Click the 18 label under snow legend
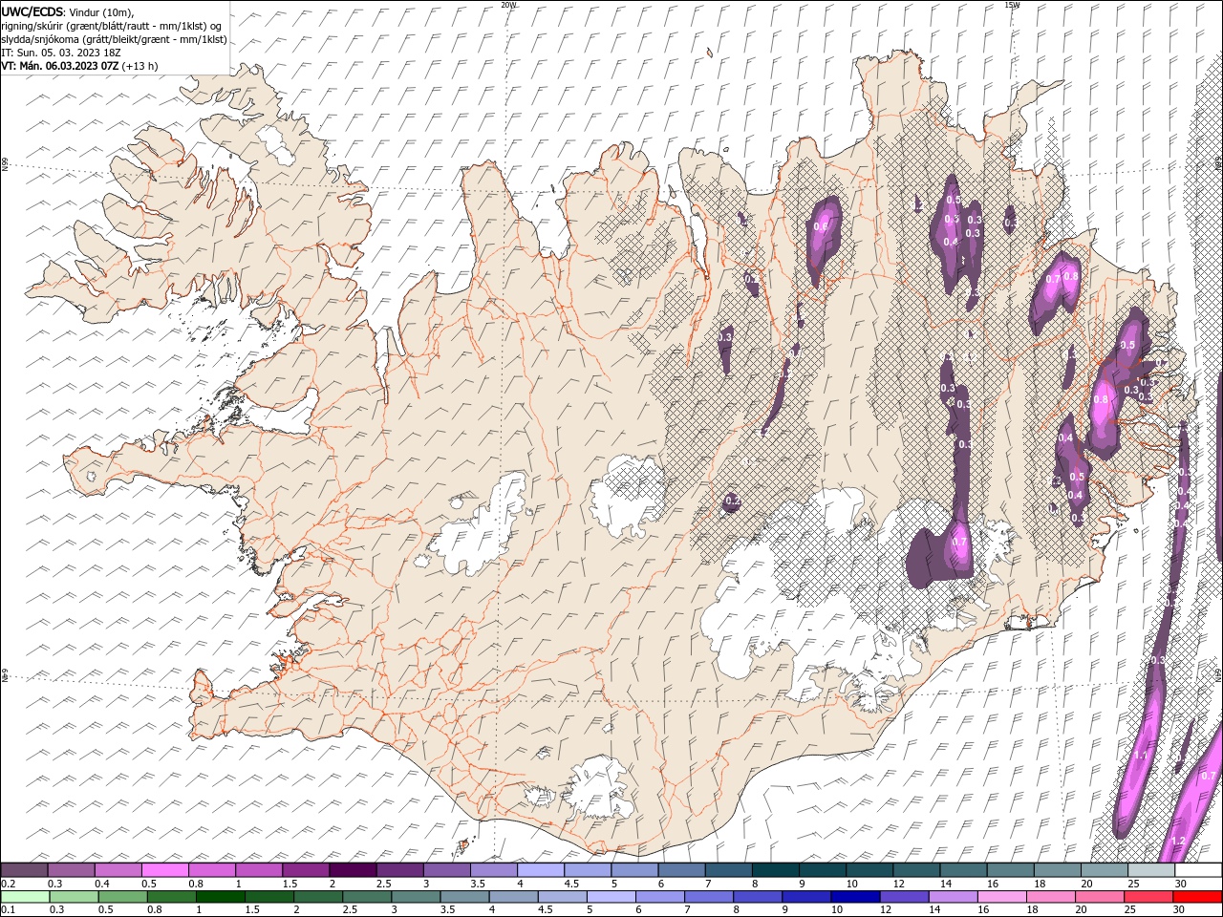This screenshot has height=917, width=1223. pyautogui.click(x=1039, y=885)
